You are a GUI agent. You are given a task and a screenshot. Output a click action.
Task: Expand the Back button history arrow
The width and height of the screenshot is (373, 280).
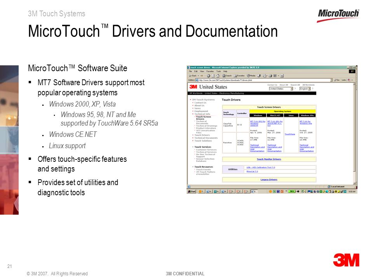click(x=198, y=76)
